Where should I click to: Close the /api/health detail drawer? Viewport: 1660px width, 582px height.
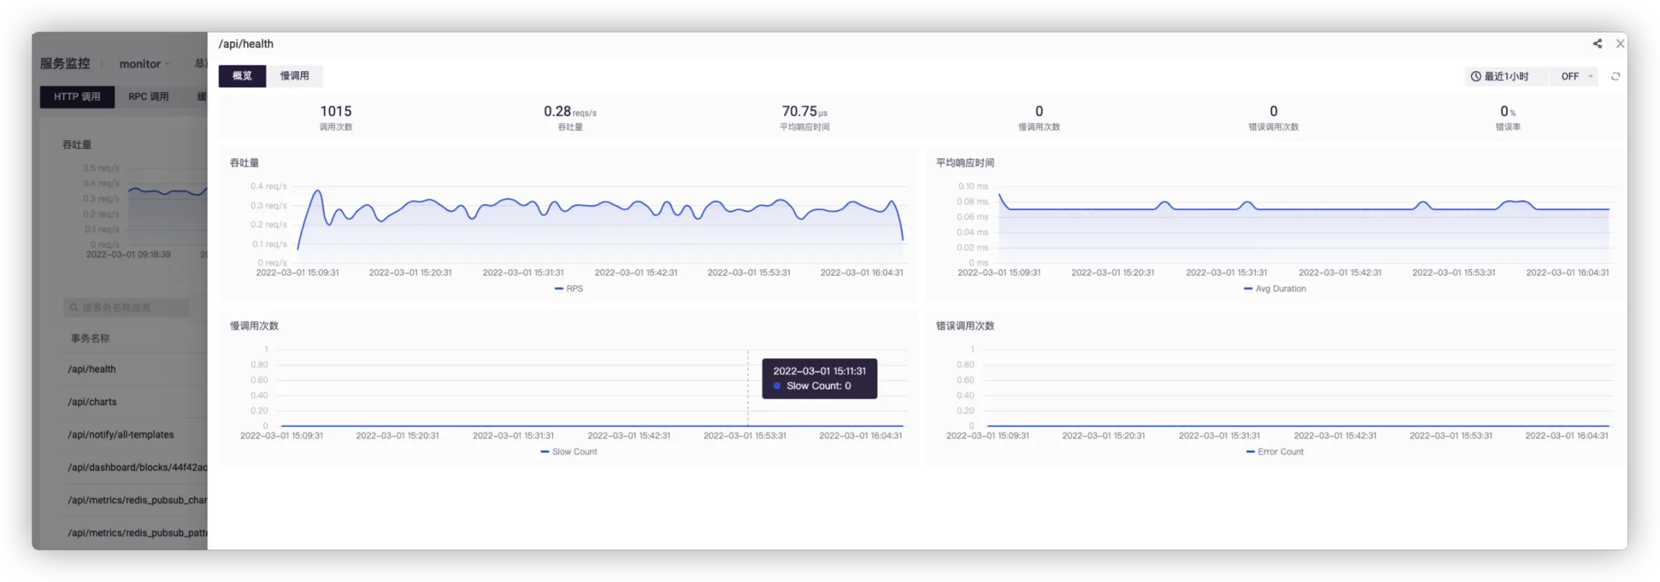point(1620,44)
